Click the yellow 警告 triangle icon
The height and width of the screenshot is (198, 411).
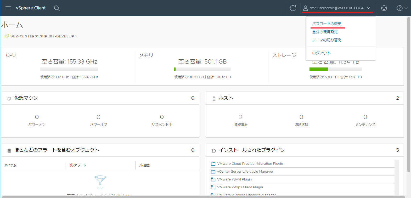(x=141, y=165)
